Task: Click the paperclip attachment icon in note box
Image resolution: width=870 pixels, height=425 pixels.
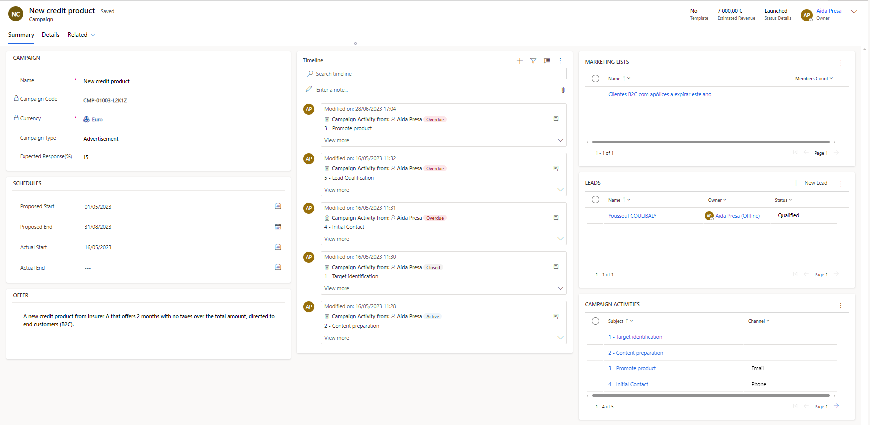Action: point(563,90)
